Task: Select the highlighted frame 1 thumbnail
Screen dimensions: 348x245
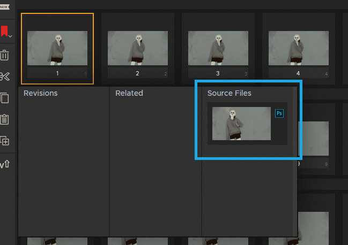Action: pos(57,48)
